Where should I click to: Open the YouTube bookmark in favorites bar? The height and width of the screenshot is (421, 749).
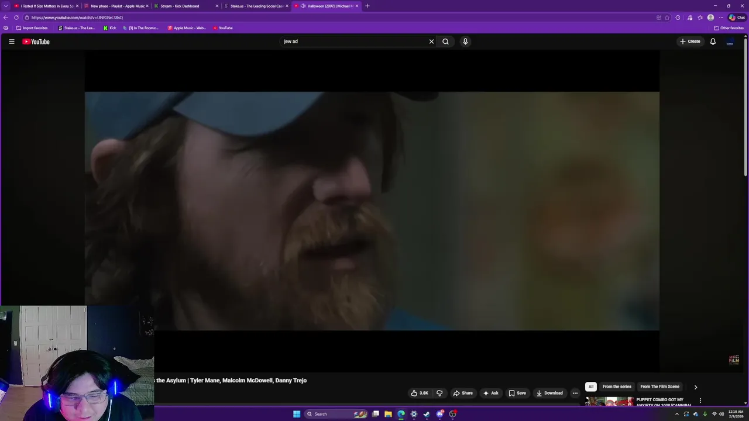click(223, 28)
